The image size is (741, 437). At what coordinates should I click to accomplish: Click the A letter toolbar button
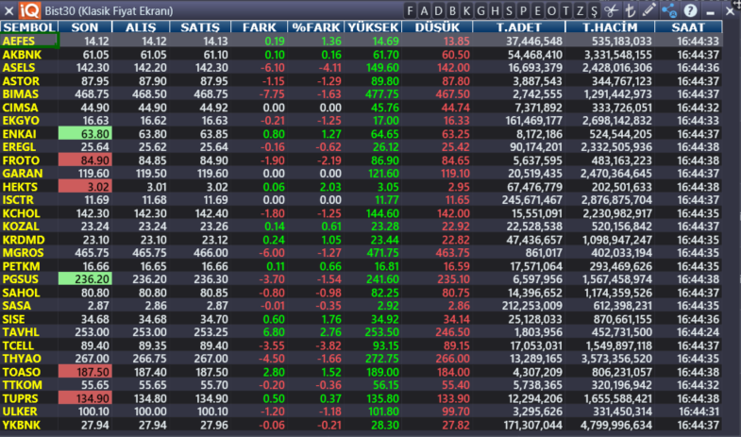(x=424, y=10)
